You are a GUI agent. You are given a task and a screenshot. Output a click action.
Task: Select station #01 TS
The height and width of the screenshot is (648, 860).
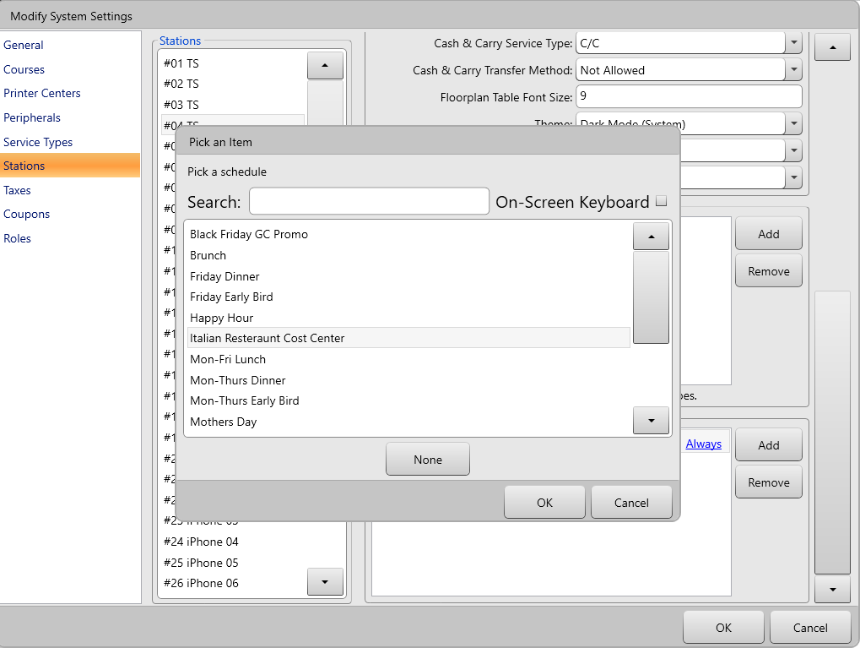point(233,63)
